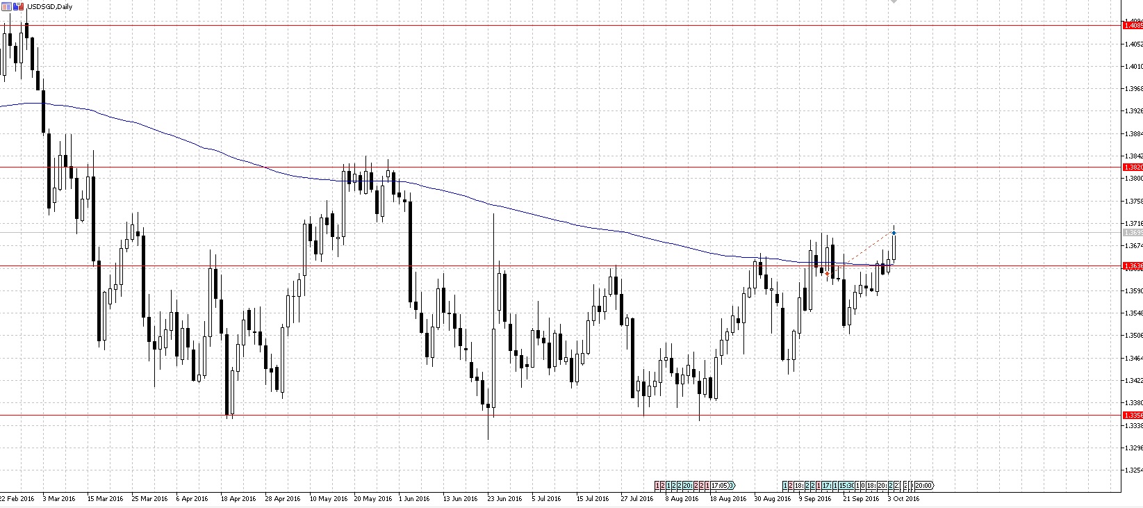Click the 27 Jul 2016 date label
This screenshot has height=508, width=1143.
click(638, 498)
